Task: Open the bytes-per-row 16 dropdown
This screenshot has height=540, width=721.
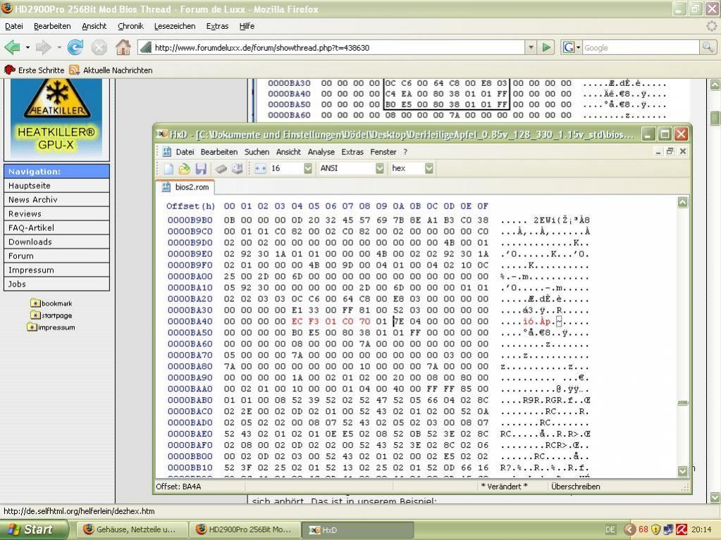Action: [x=307, y=168]
